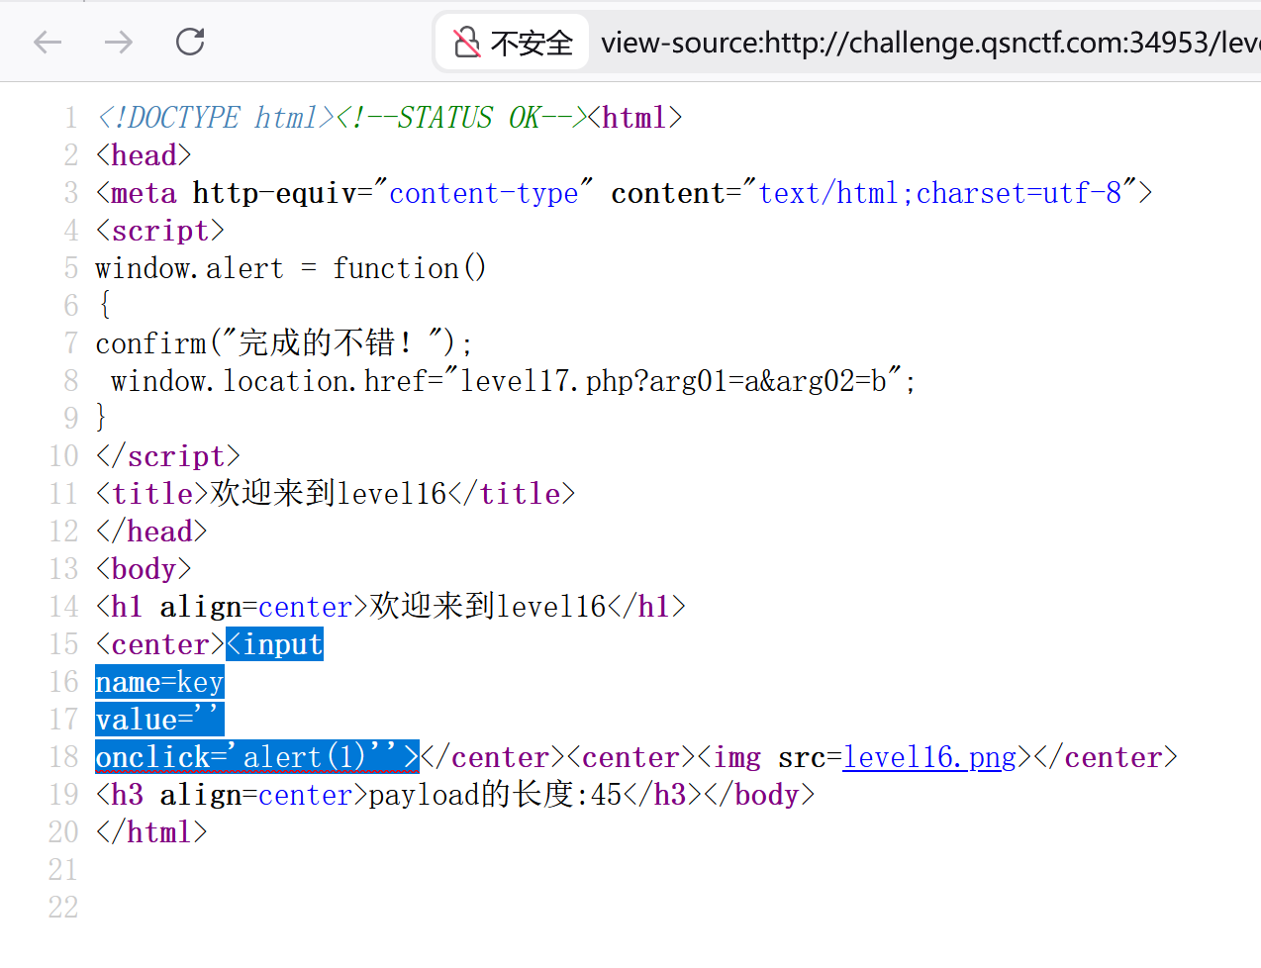Click the confirm("完成的不错！") statement
The image size is (1261, 968).
coord(284,343)
